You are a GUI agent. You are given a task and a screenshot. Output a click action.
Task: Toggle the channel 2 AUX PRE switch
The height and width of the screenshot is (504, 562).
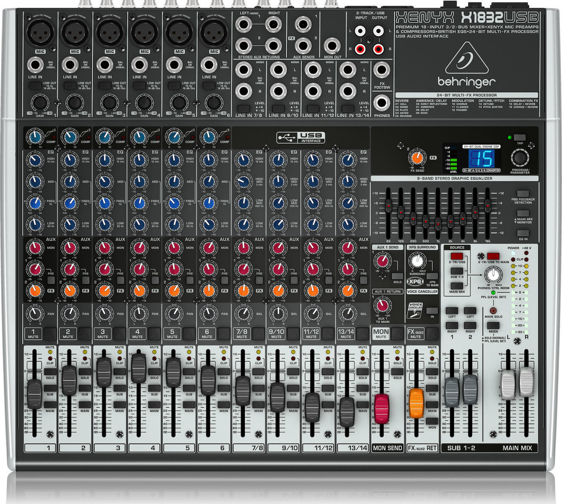[x=86, y=279]
